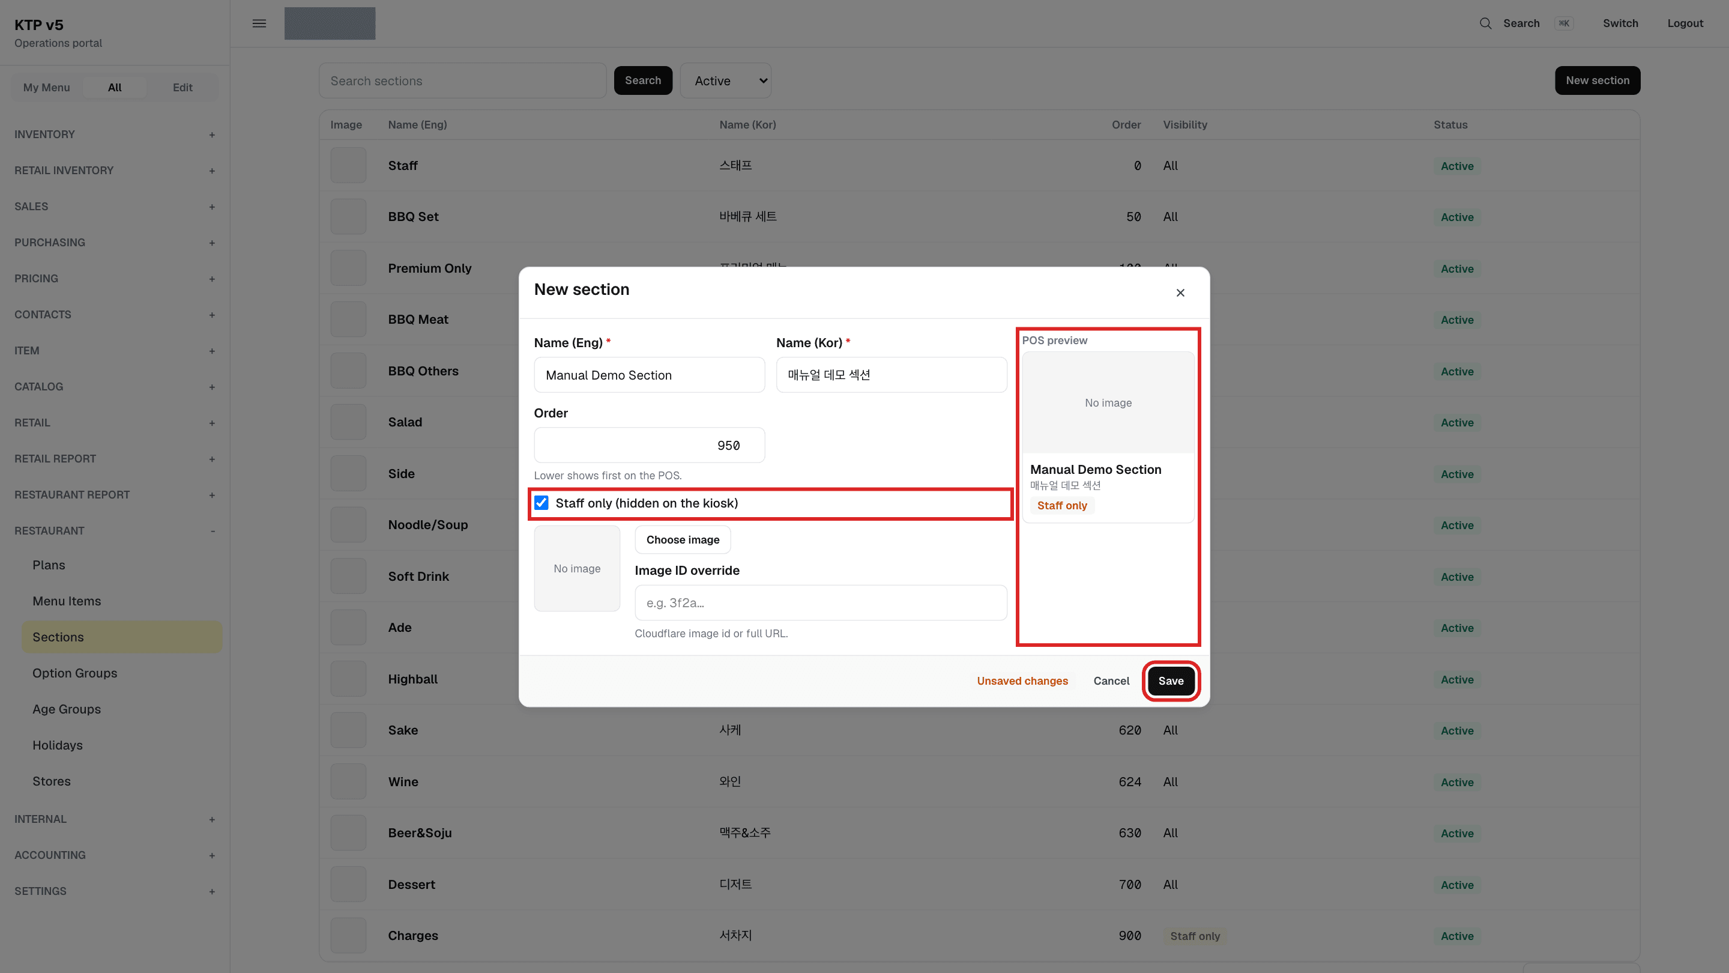Screen dimensions: 1729x973
Task: Open the Active status filter dropdown
Action: click(726, 80)
